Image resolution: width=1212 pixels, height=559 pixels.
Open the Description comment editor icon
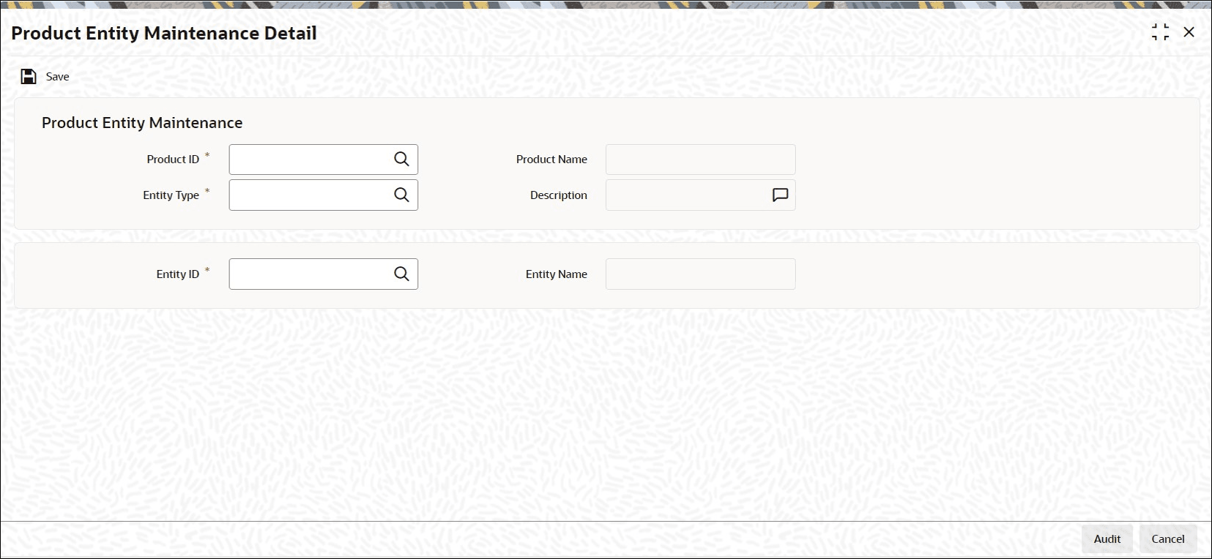point(780,195)
